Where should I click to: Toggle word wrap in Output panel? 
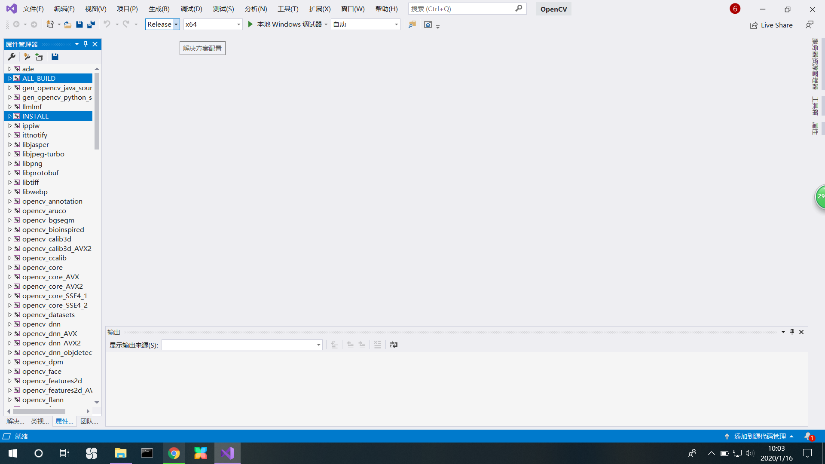click(394, 345)
